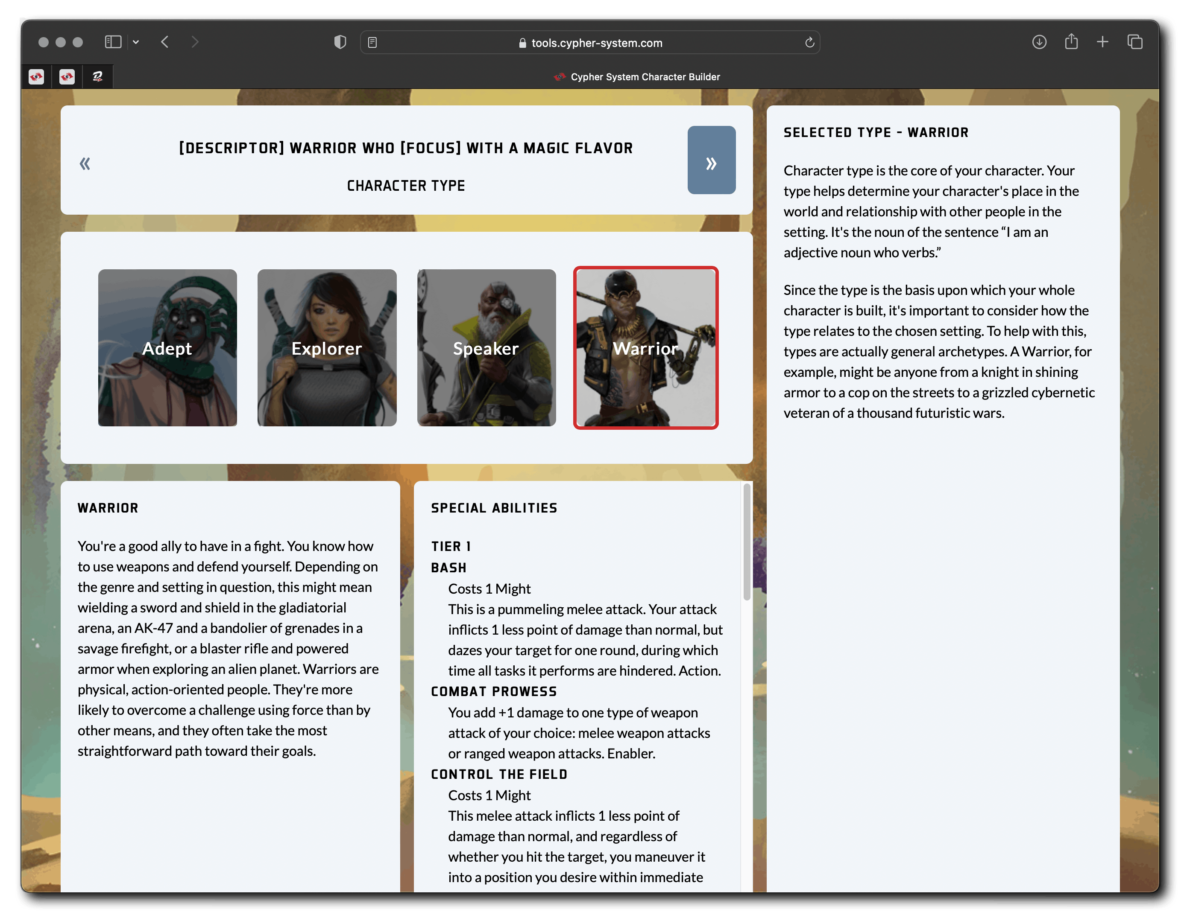This screenshot has width=1184, height=915.
Task: Switch to the third pinned tab
Action: coord(97,77)
